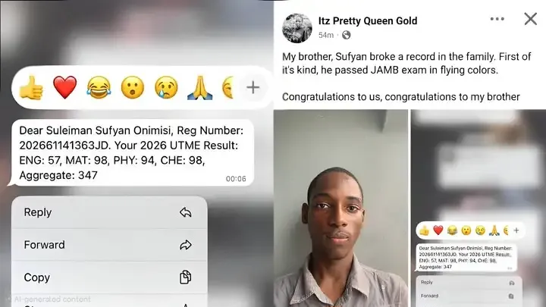Click the Forward arrow icon
Image resolution: width=546 pixels, height=307 pixels.
pyautogui.click(x=186, y=245)
